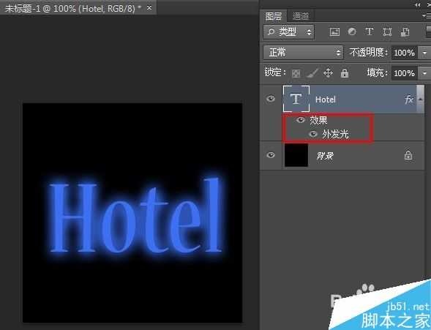Close the 未标题-1 document tab
Viewport: 431px width, 330px height.
[149, 8]
